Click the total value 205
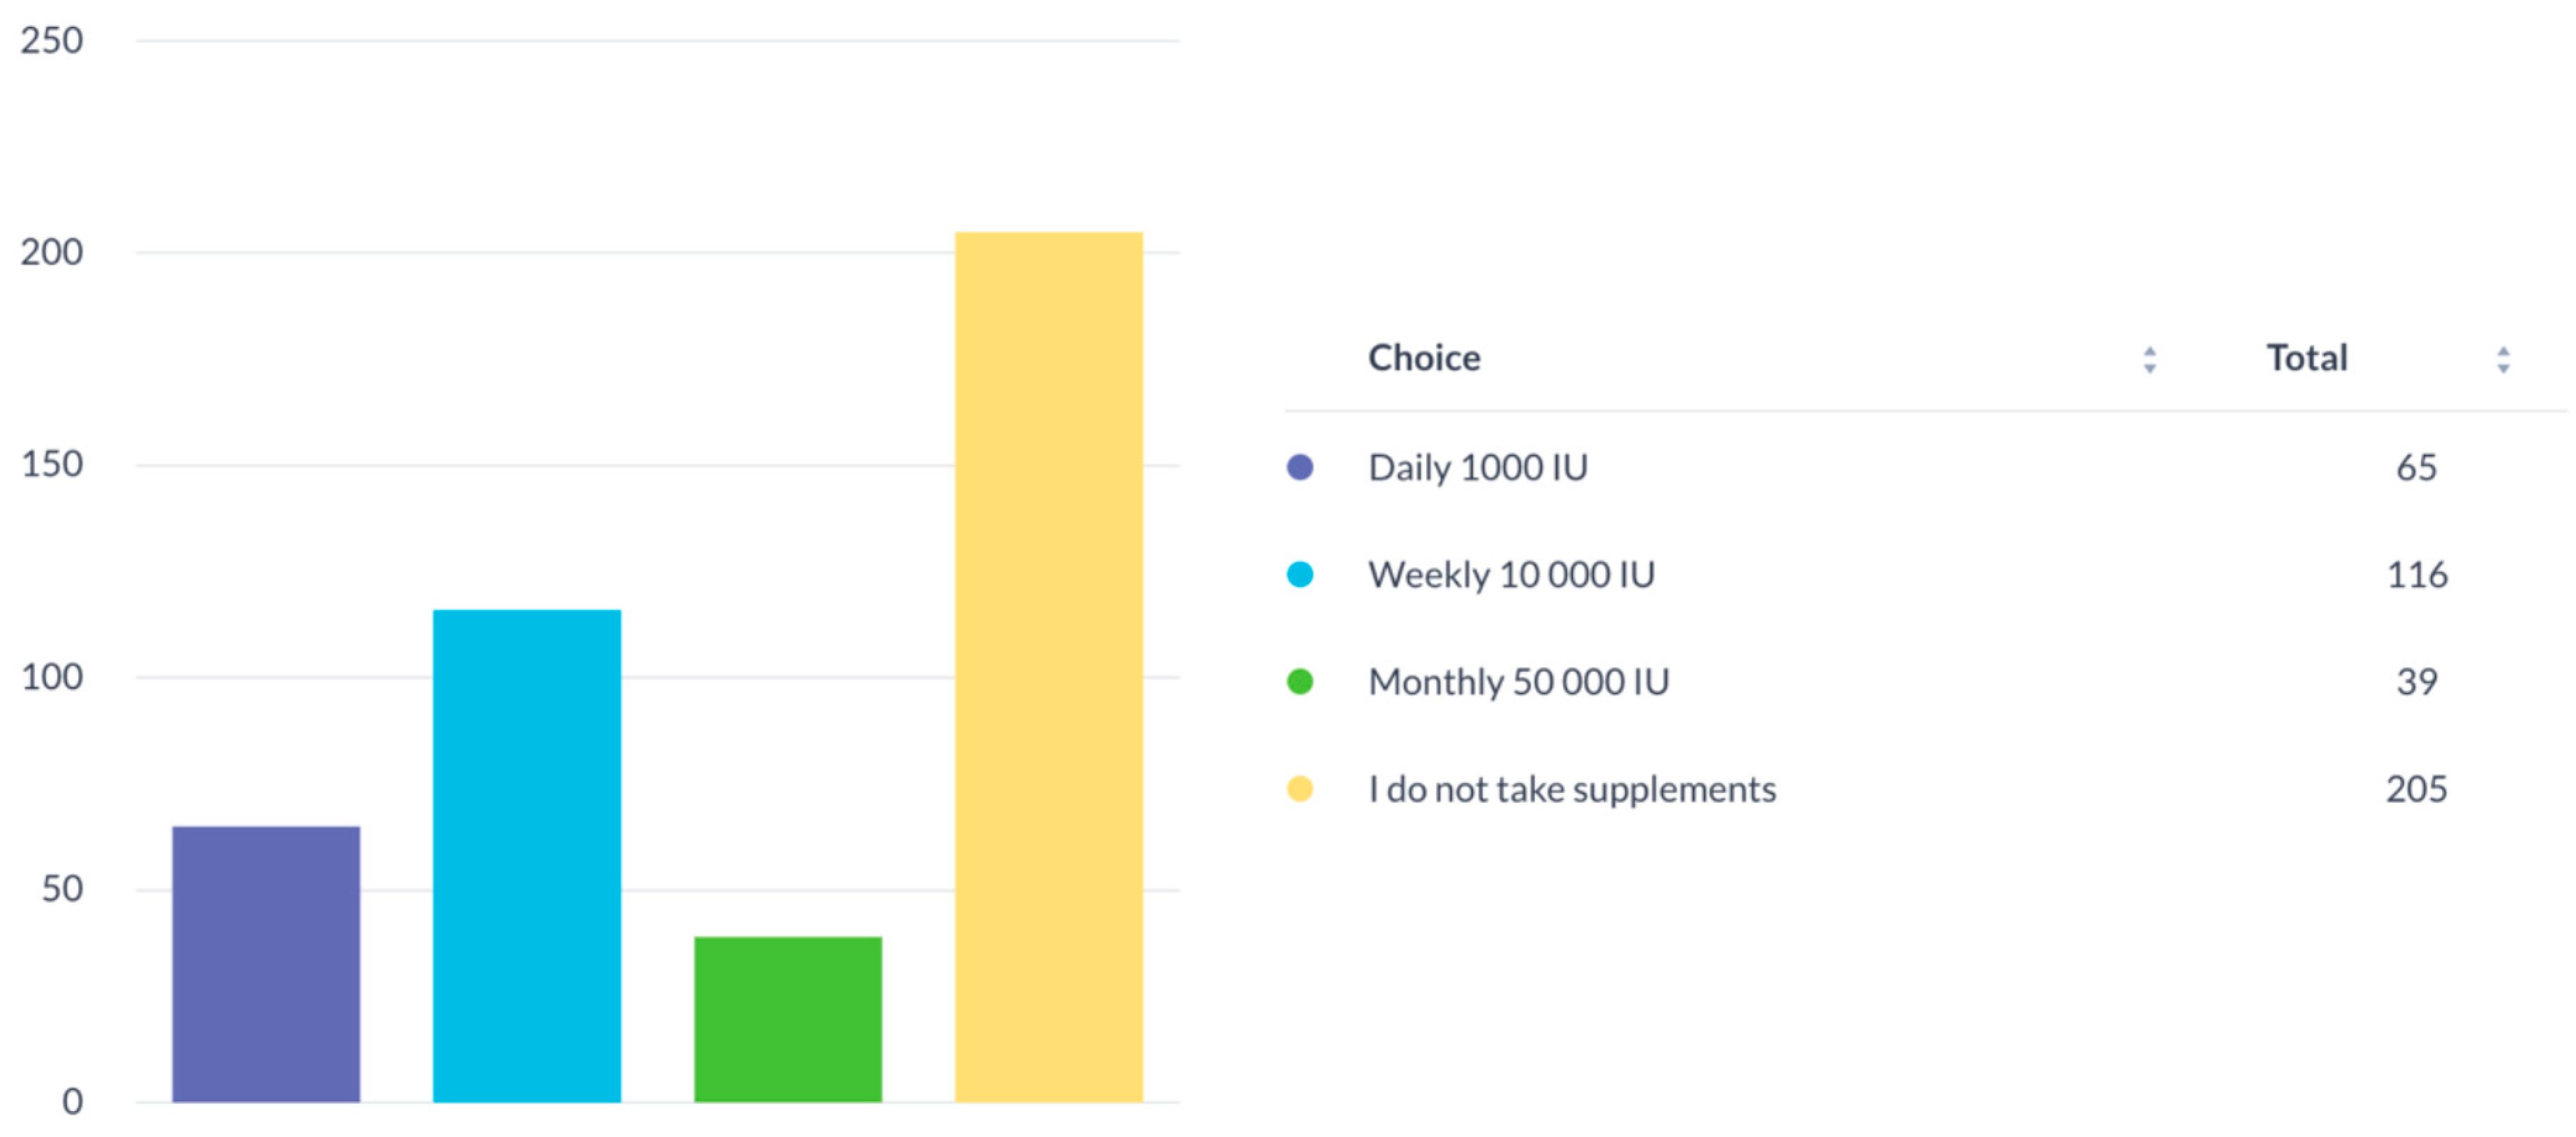 [x=2416, y=789]
